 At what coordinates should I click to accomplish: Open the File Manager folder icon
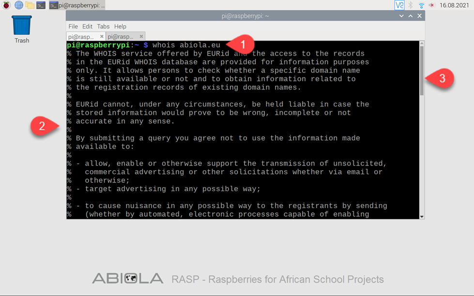tap(30, 5)
